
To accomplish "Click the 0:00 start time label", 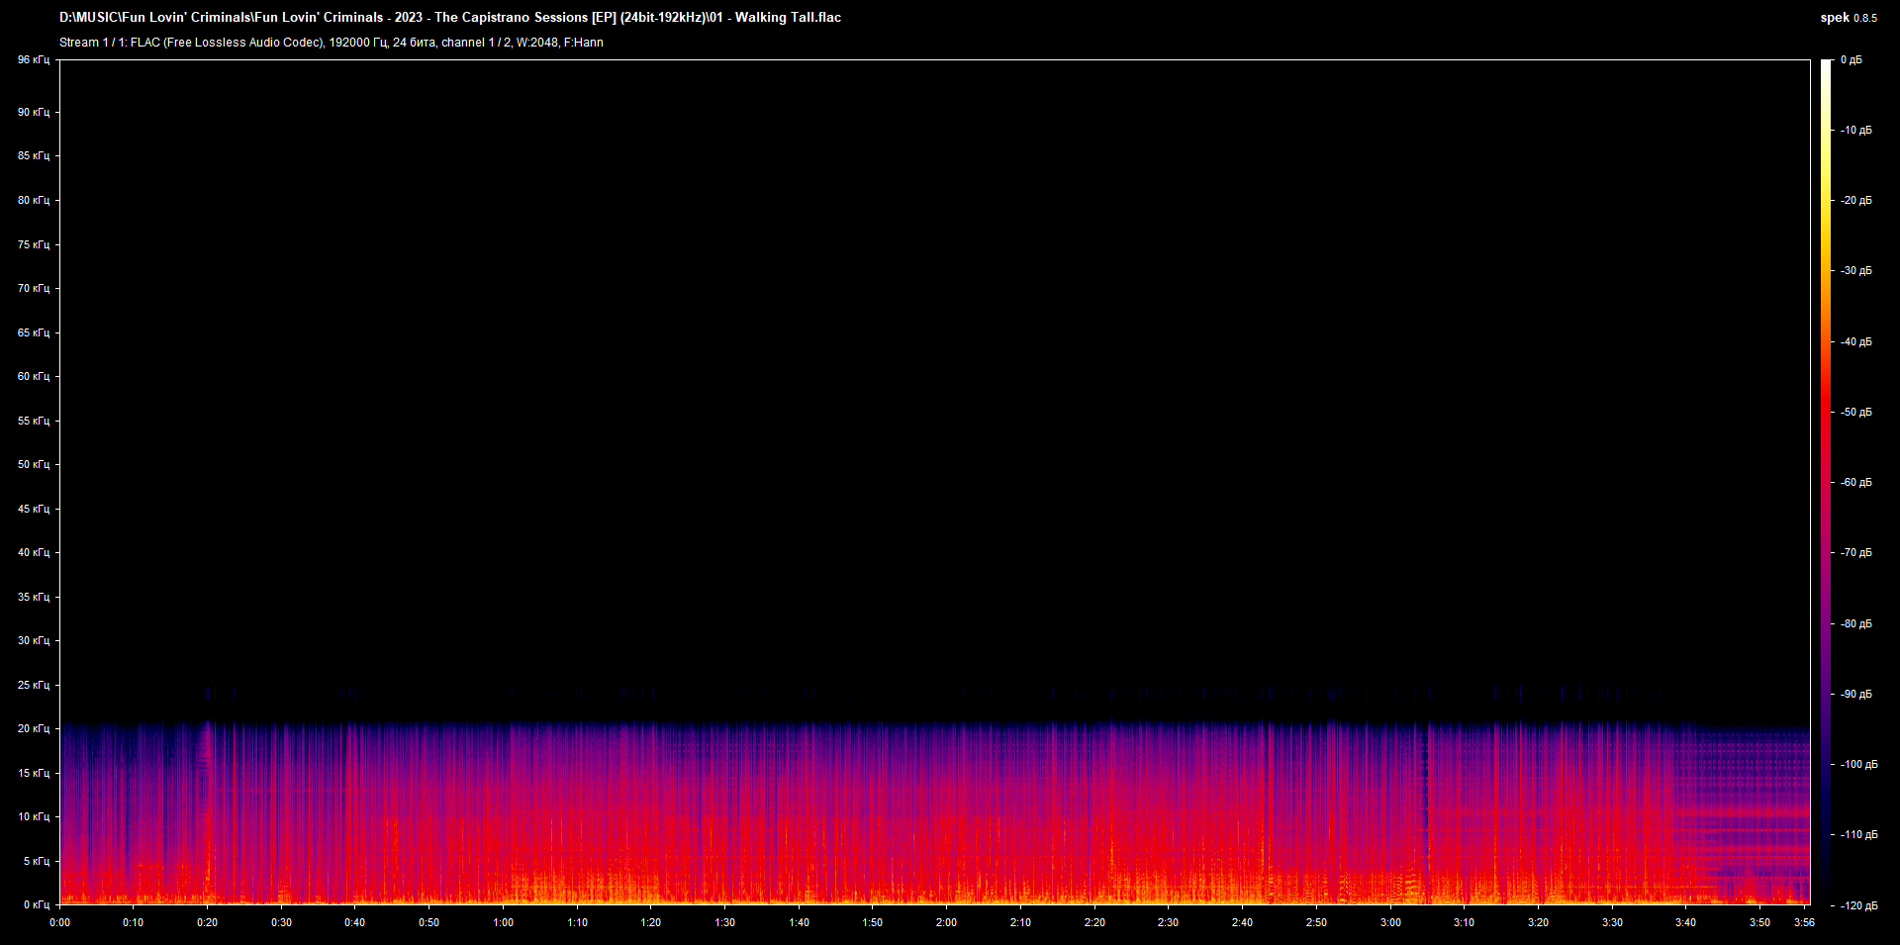I will click(x=59, y=922).
